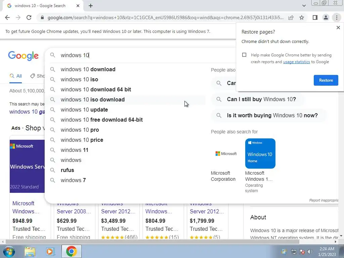Click the browser back arrow
Viewport: 344px width, 258px height.
7,17
